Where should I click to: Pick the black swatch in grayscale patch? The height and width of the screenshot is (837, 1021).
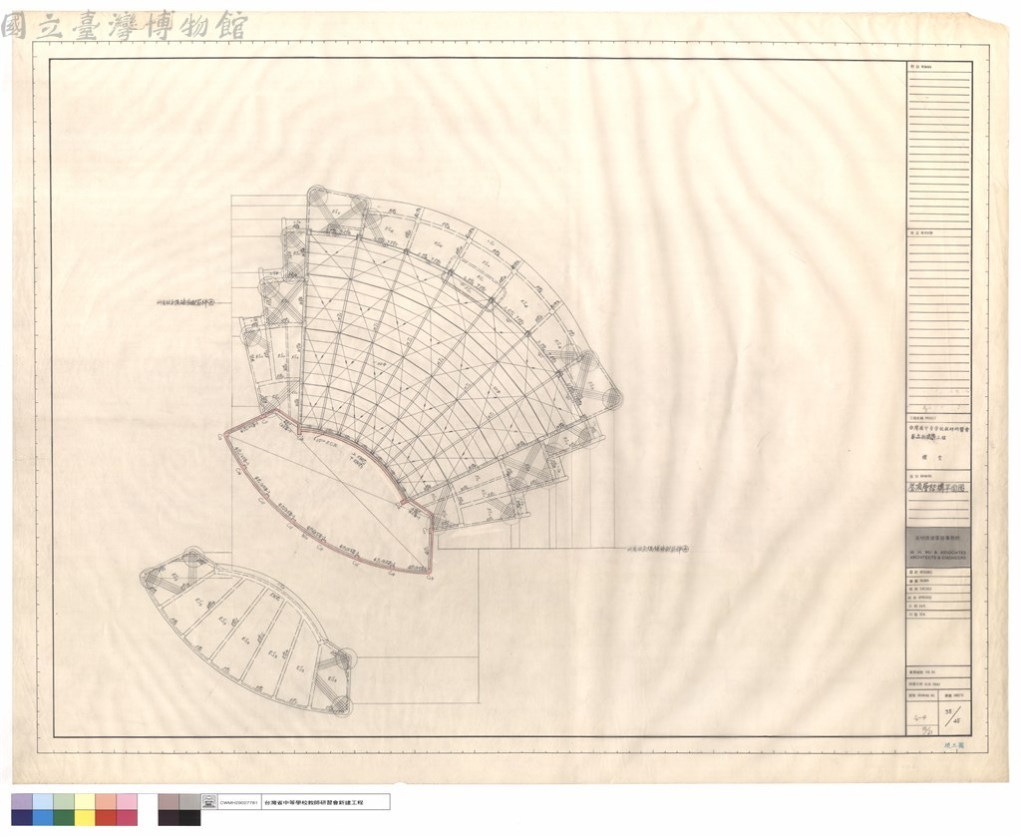point(189,818)
